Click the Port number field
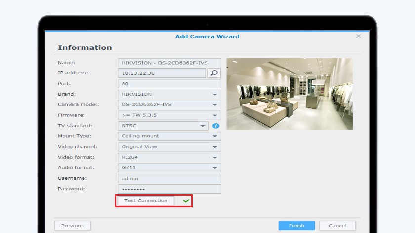 (169, 84)
